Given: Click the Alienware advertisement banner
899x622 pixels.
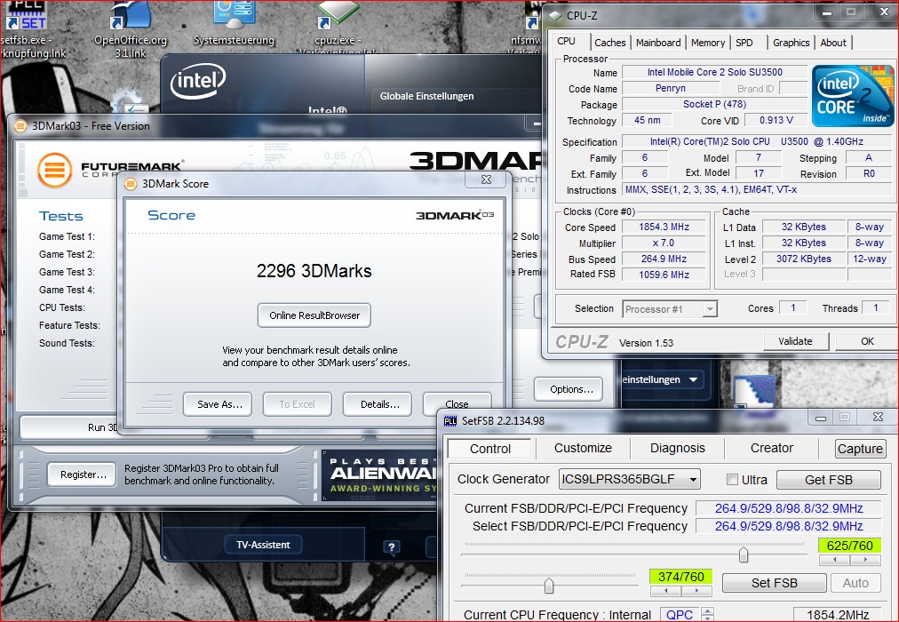Looking at the screenshot, I should click(379, 474).
